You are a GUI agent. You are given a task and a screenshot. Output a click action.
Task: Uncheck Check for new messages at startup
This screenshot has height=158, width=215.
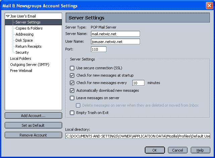point(72,75)
